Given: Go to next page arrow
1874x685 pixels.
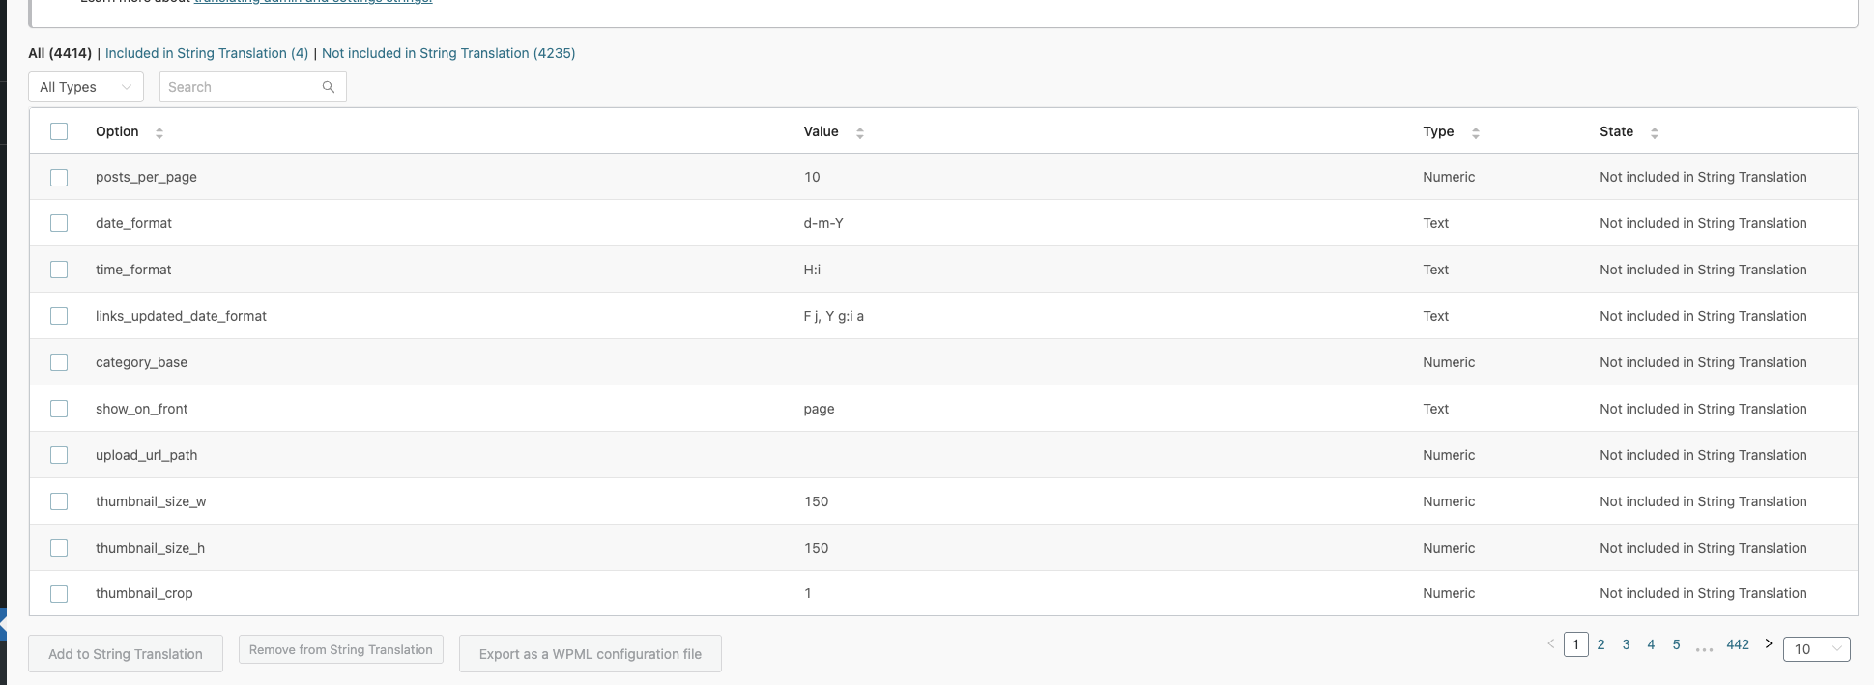Looking at the screenshot, I should pos(1769,643).
